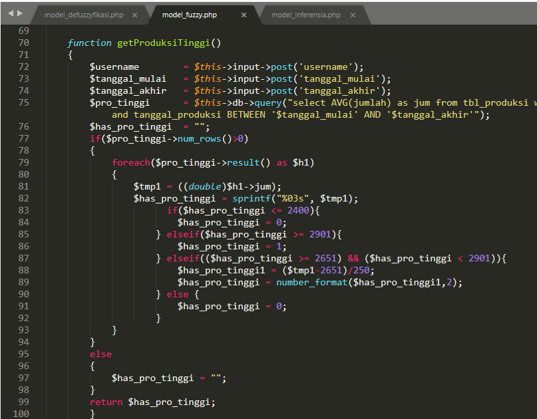Image resolution: width=537 pixels, height=419 pixels.
Task: Click line number 99 in the gutter
Action: 21,402
